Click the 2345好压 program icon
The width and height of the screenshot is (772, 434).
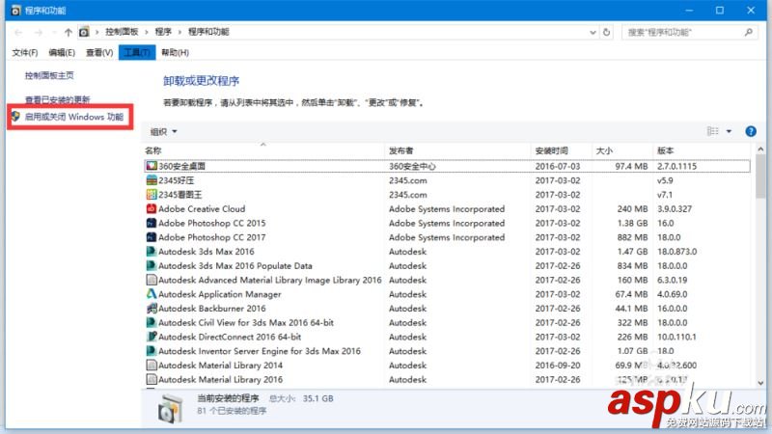coord(152,180)
